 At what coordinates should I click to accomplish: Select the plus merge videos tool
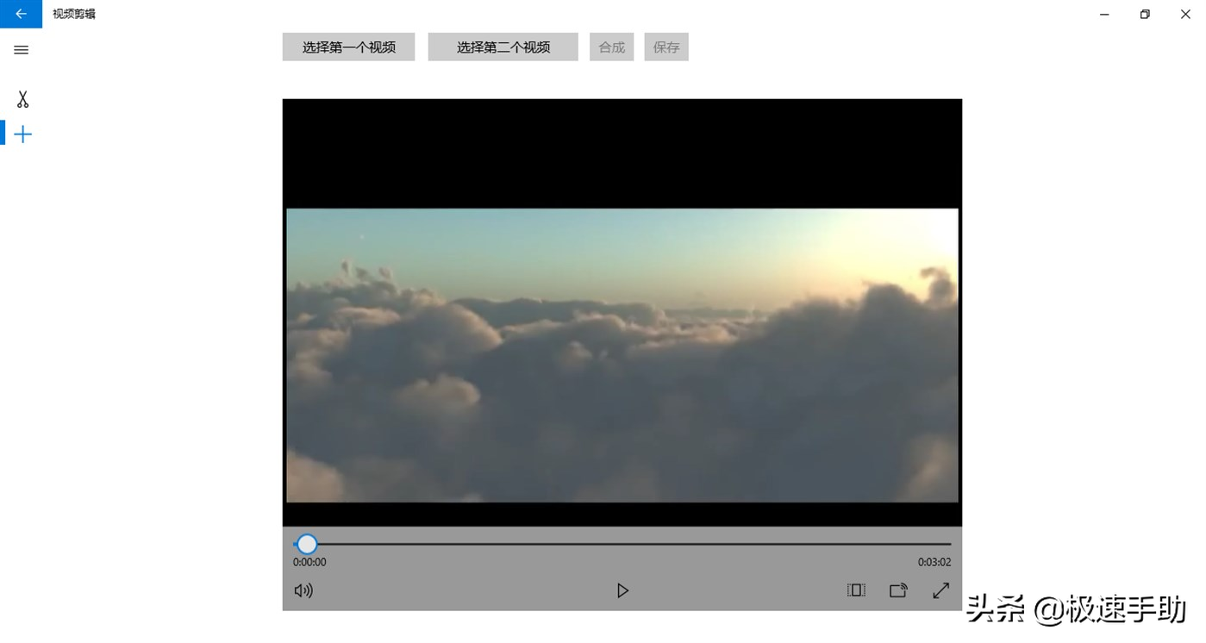click(x=22, y=134)
